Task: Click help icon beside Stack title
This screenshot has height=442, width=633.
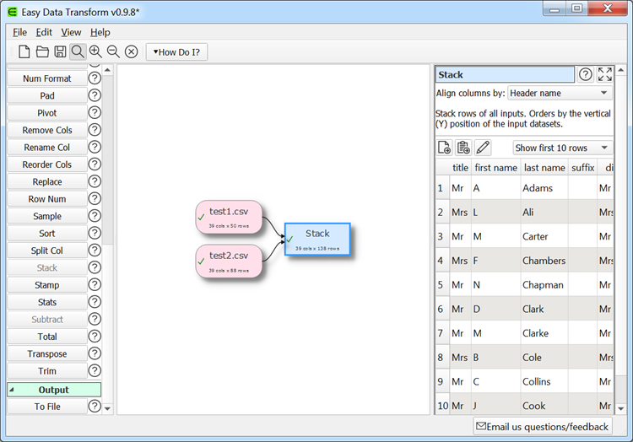Action: [x=585, y=75]
